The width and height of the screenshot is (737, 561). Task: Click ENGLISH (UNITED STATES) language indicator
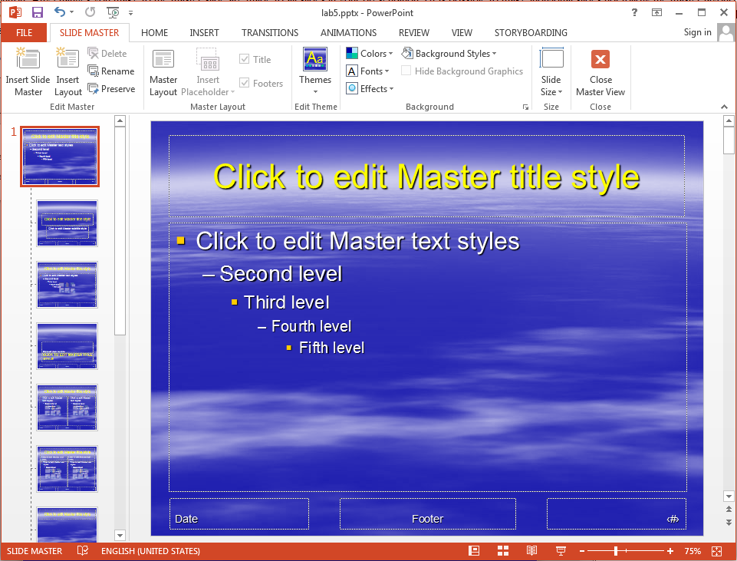click(x=150, y=551)
